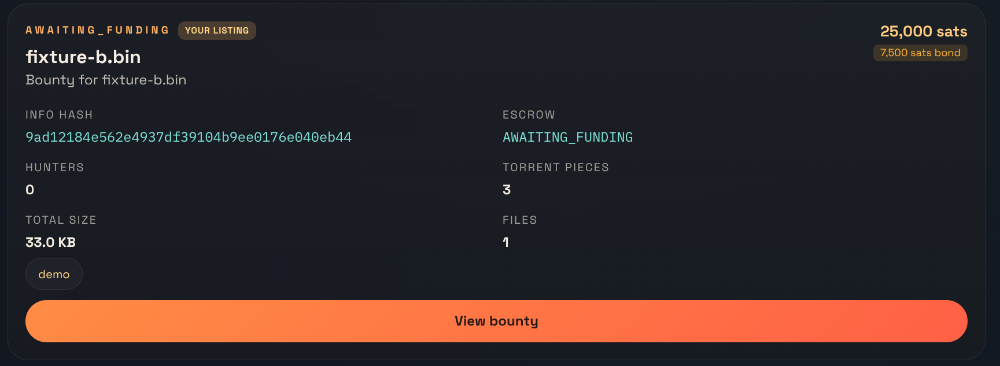
Task: Select the Bounty for fixture-b.bin description
Action: pyautogui.click(x=106, y=80)
